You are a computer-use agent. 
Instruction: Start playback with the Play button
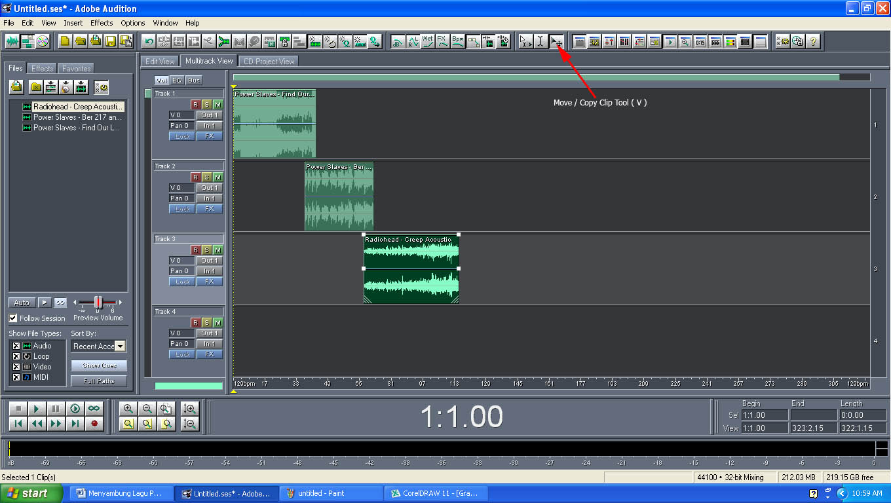[37, 409]
